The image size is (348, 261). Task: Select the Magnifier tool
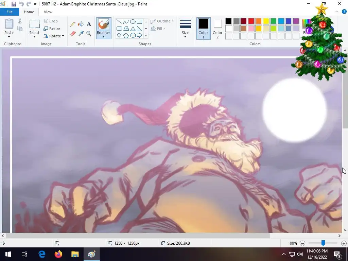(x=89, y=34)
